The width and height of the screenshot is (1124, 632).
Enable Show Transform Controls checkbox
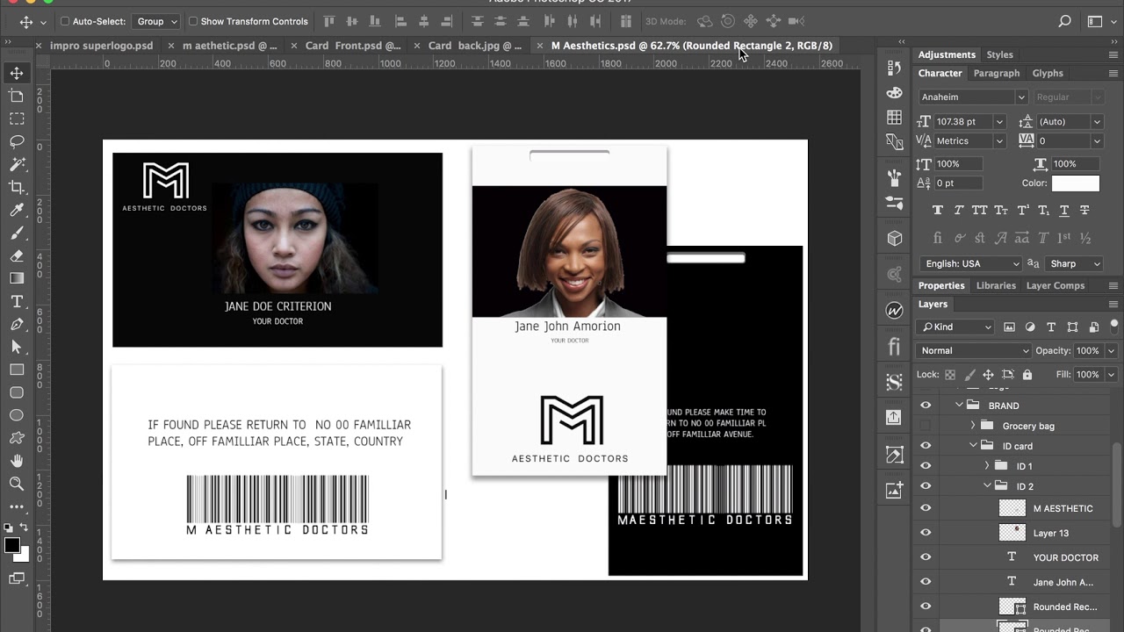193,21
